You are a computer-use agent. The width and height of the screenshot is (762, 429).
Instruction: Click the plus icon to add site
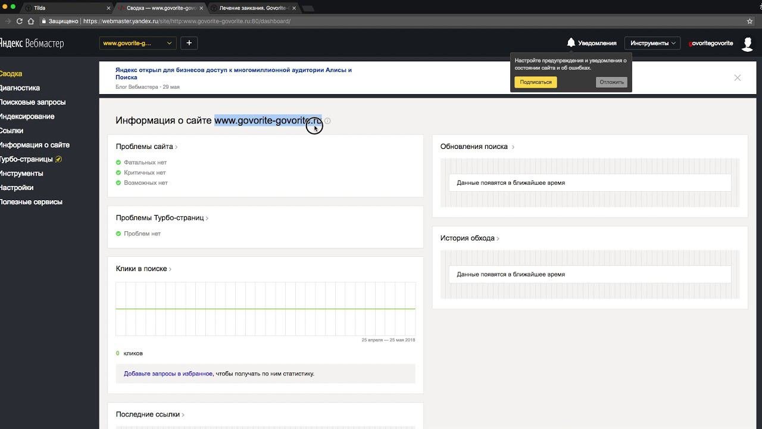coord(189,43)
